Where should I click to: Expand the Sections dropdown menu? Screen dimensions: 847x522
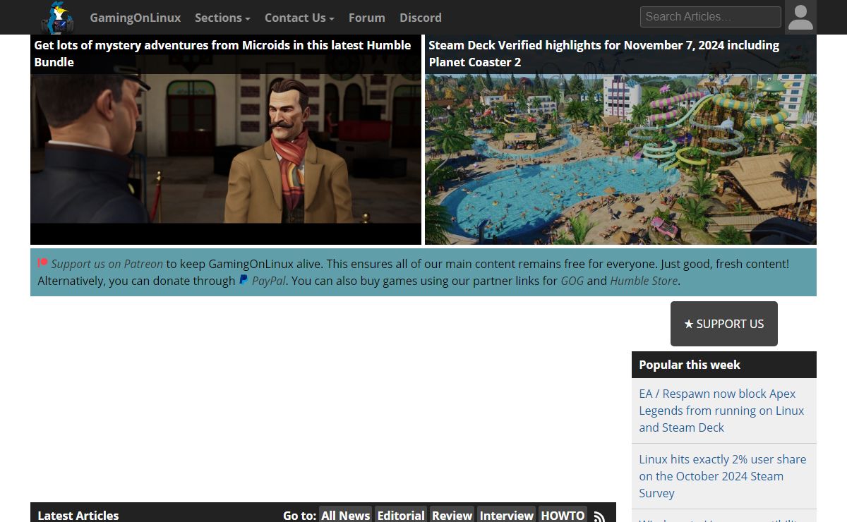[x=222, y=18]
